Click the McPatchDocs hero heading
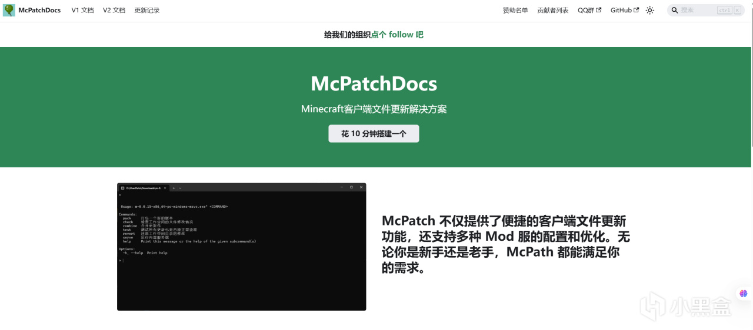Viewport: 753px width, 330px height. tap(374, 83)
